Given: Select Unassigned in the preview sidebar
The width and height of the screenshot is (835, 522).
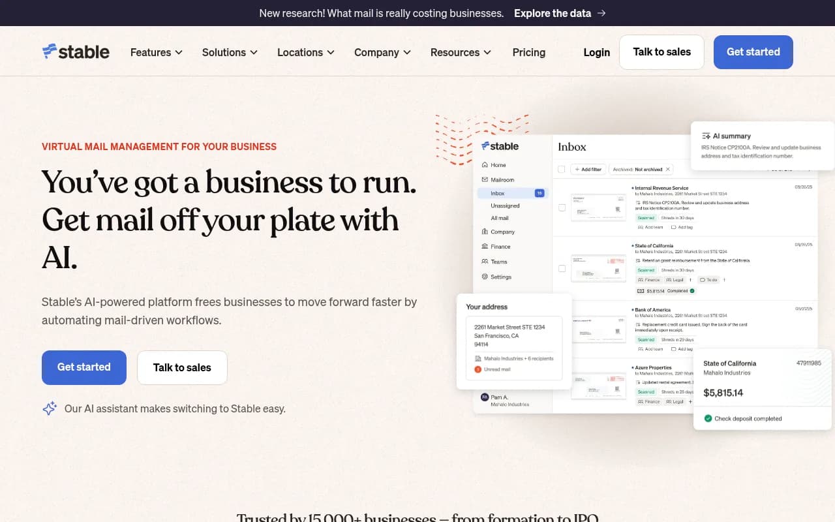Looking at the screenshot, I should coord(505,206).
